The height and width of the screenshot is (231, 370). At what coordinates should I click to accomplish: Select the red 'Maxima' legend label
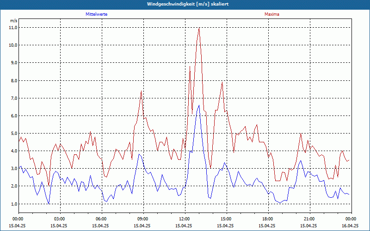272,14
